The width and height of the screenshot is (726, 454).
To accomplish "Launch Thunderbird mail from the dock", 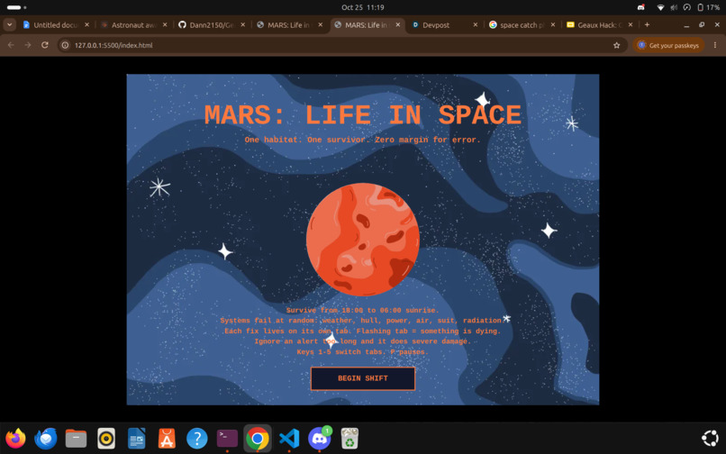I will click(45, 439).
